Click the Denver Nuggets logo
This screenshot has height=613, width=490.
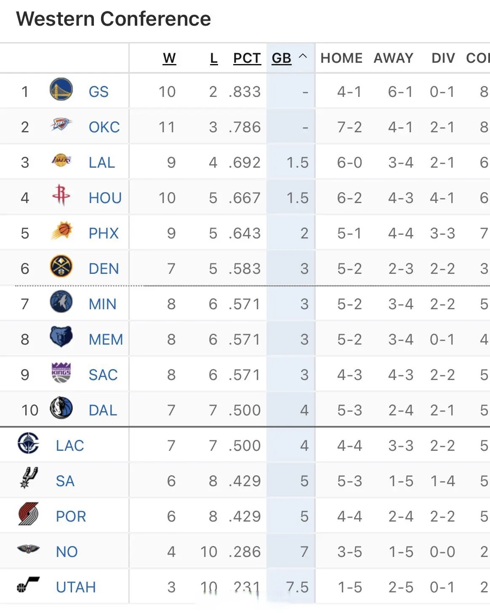pyautogui.click(x=61, y=267)
